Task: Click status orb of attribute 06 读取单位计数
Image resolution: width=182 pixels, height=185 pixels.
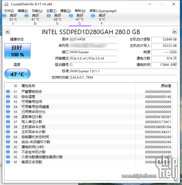Action: pos(8,117)
